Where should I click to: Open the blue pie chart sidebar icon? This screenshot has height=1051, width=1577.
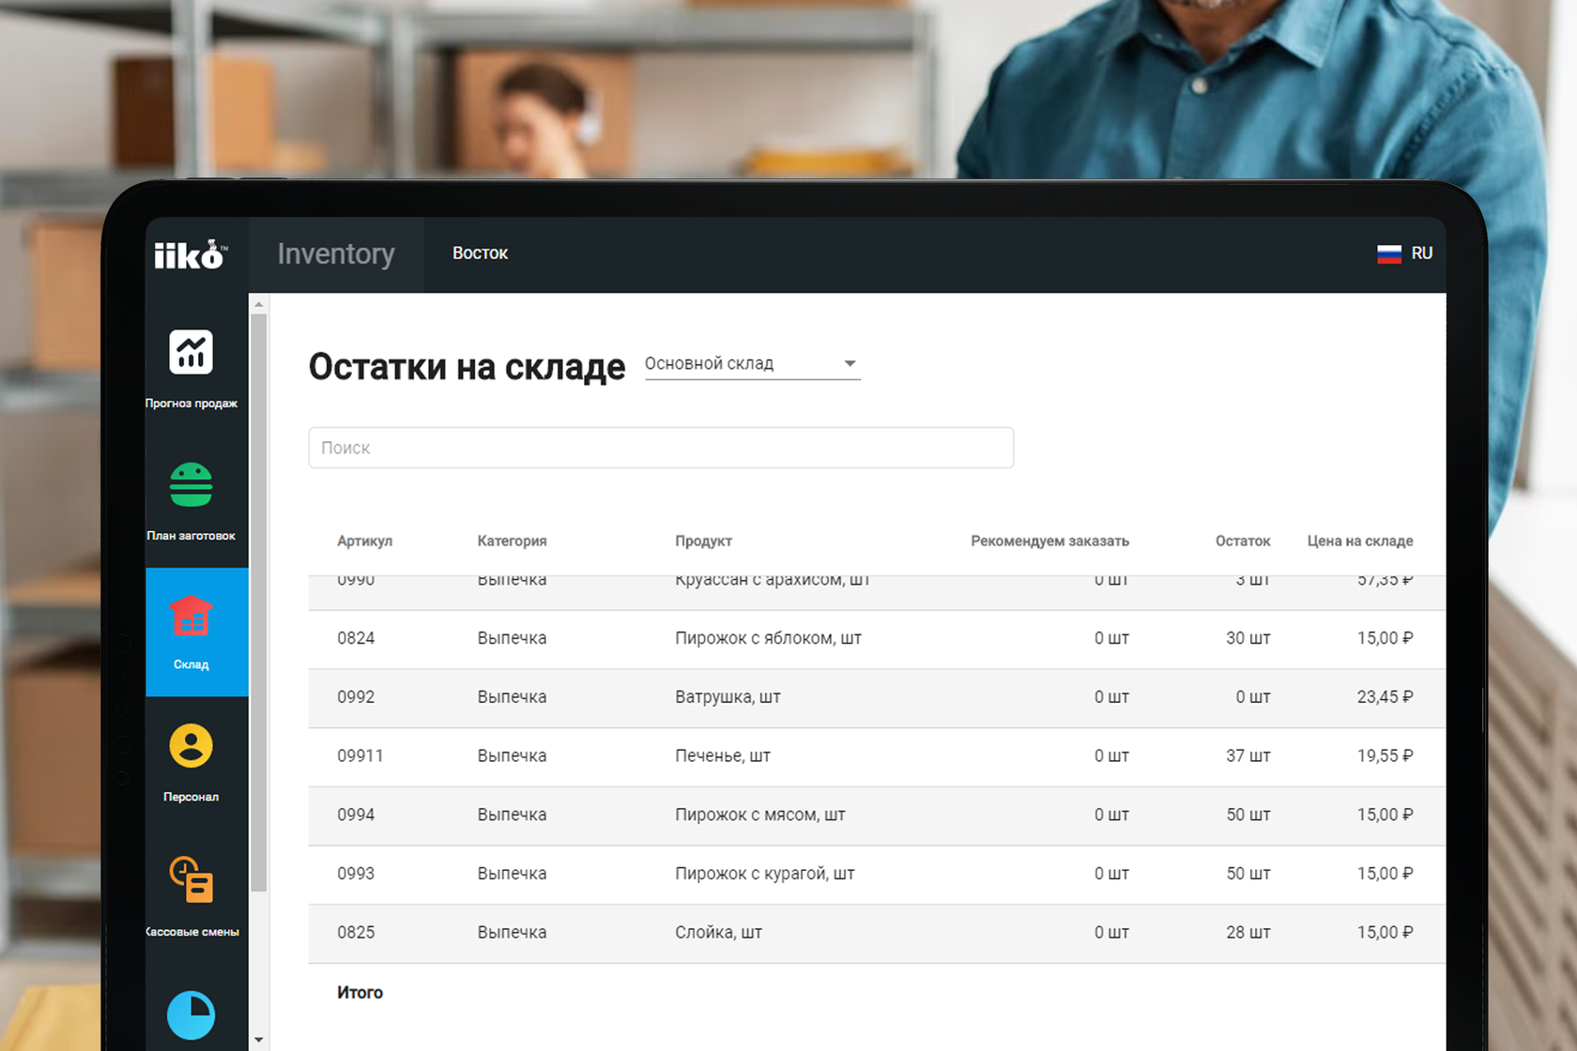tap(191, 1015)
